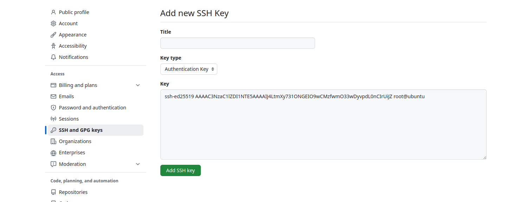Expand the Billing and plans chevron
The height and width of the screenshot is (202, 512).
point(138,85)
